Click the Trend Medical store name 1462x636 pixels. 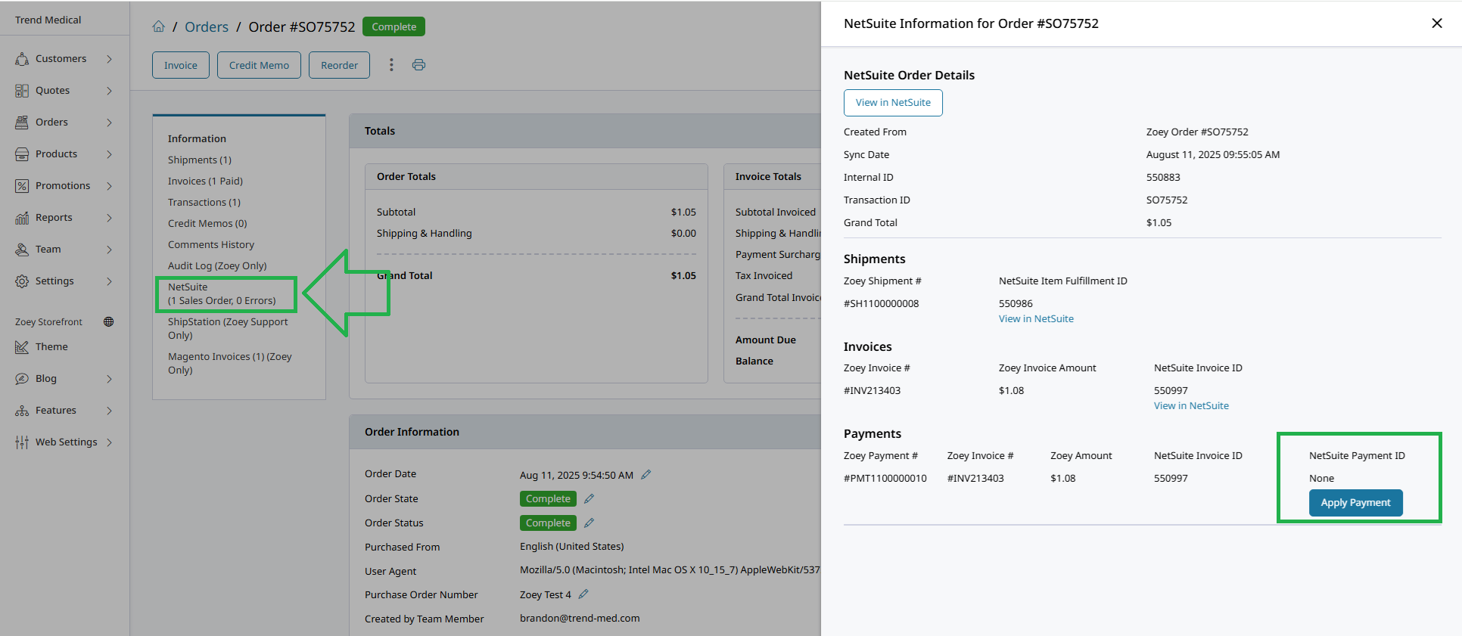click(x=48, y=20)
